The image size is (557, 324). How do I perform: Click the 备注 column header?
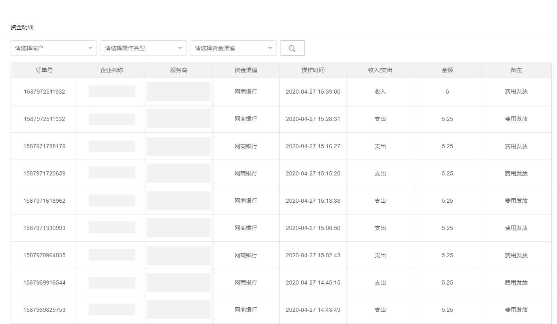[x=516, y=70]
